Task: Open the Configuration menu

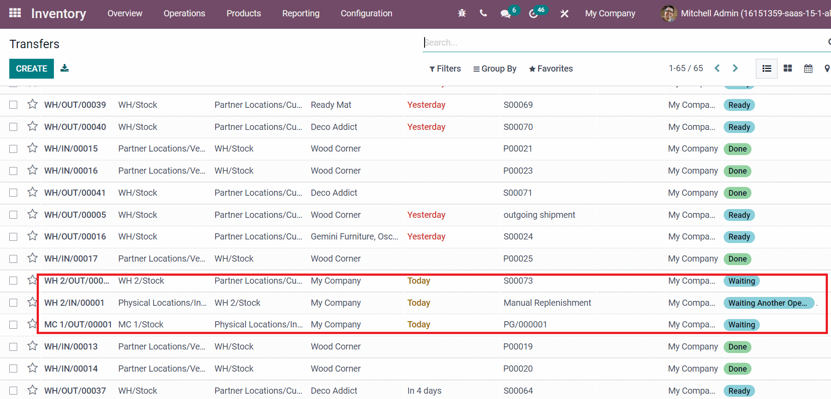Action: click(366, 13)
